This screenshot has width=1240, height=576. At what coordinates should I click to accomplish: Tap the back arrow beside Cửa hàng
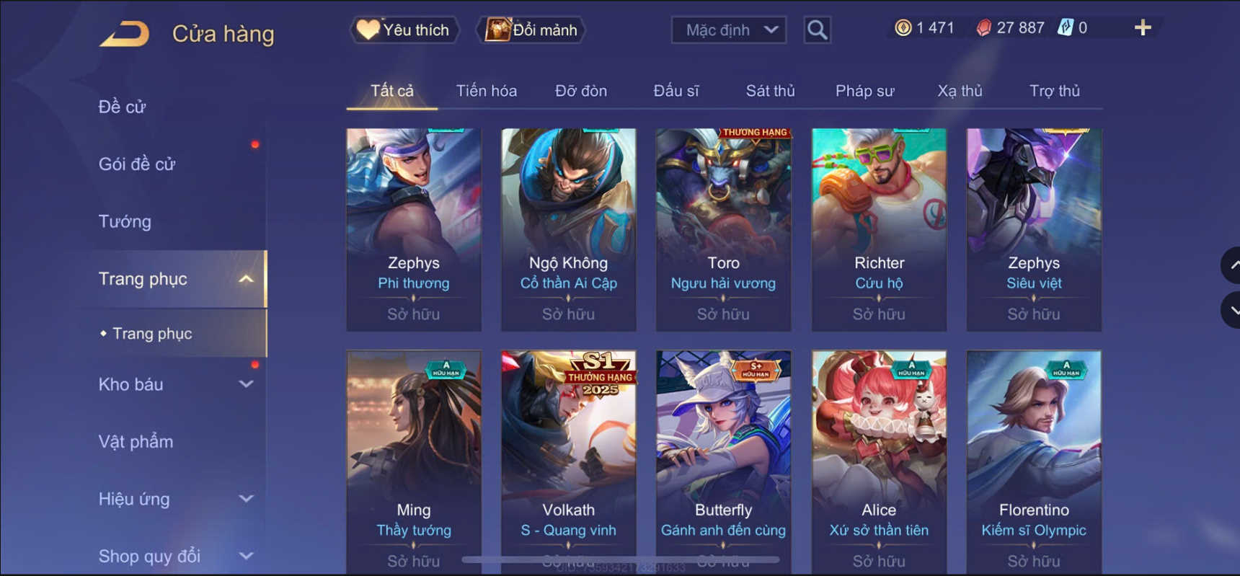[125, 33]
